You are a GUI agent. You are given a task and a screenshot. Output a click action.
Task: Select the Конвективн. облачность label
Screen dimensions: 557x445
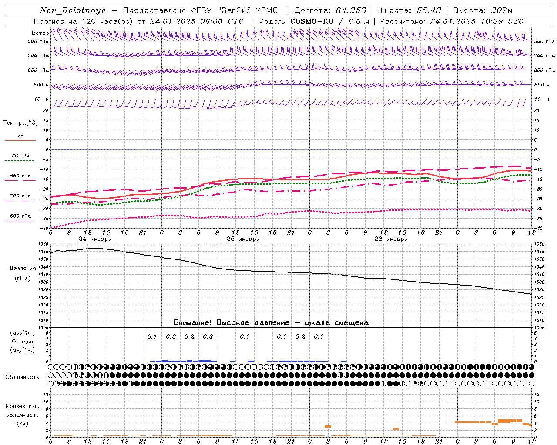[x=22, y=411]
